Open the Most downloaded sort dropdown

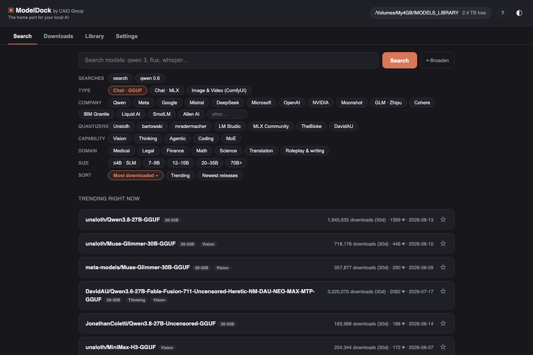(136, 176)
